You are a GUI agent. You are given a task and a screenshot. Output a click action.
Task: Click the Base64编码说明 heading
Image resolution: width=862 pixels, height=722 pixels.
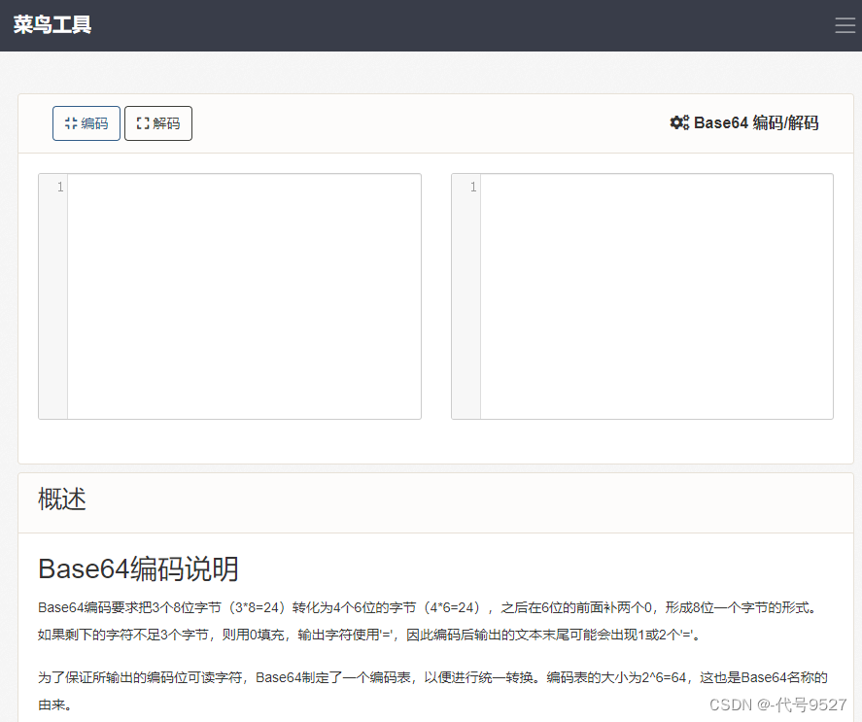pyautogui.click(x=137, y=569)
